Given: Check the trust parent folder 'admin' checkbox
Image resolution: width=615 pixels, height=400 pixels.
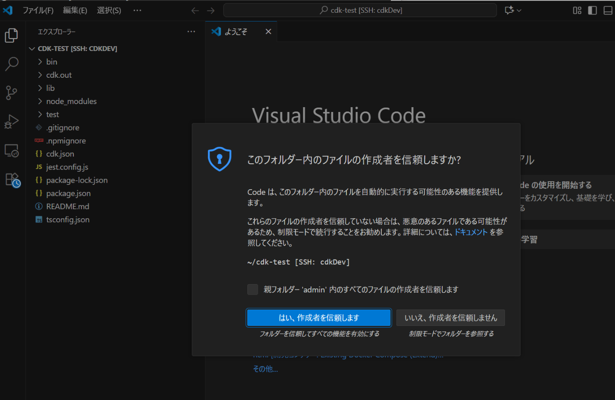Looking at the screenshot, I should tap(253, 289).
